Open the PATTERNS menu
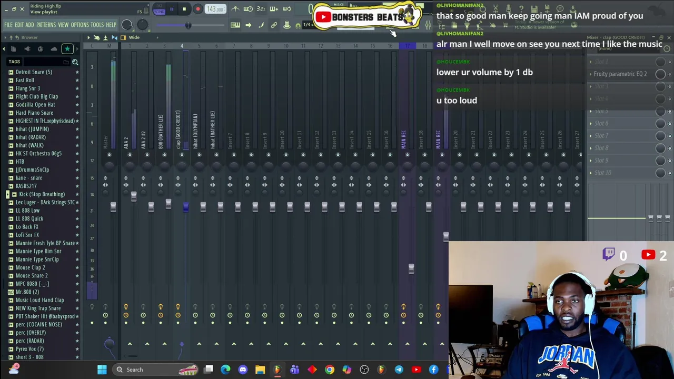 tap(46, 25)
